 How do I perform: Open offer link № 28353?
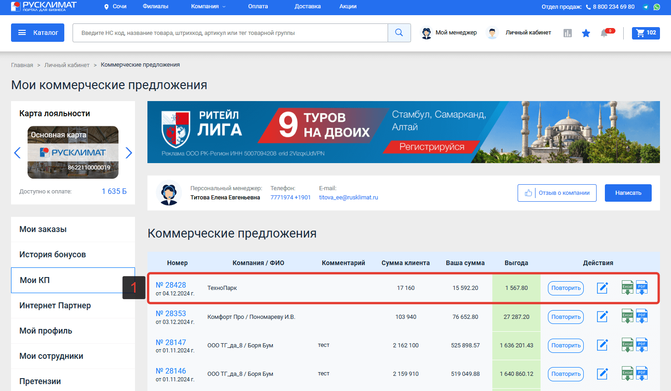[171, 313]
